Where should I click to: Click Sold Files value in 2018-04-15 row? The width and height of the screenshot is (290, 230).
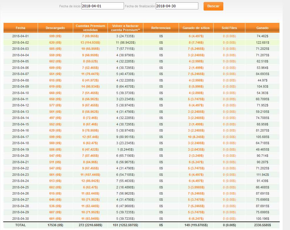coord(229,125)
